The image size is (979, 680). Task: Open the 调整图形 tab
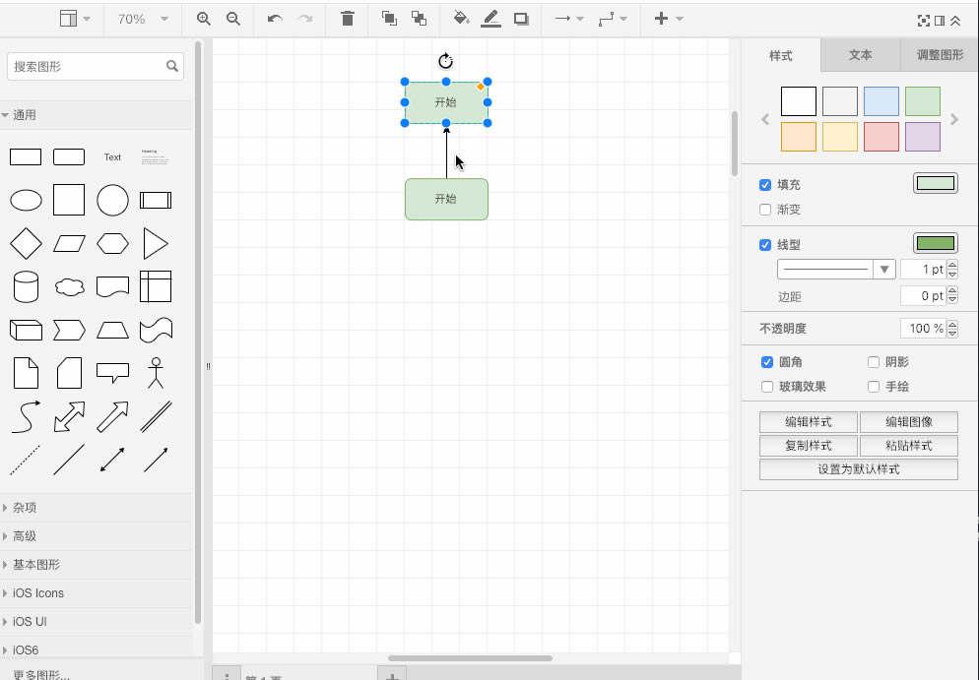940,56
